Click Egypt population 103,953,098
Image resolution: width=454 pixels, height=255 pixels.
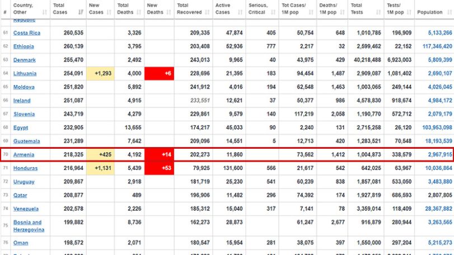437,127
